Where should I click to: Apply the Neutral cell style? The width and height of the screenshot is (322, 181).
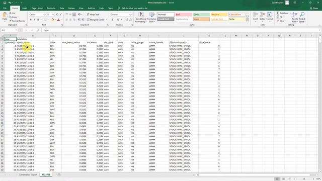(x=219, y=15)
